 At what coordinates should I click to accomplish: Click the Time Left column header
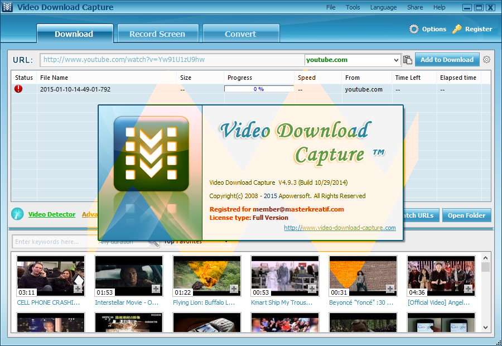pyautogui.click(x=414, y=78)
